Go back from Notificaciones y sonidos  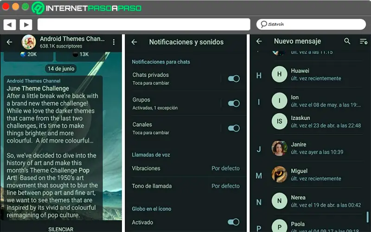(x=134, y=42)
